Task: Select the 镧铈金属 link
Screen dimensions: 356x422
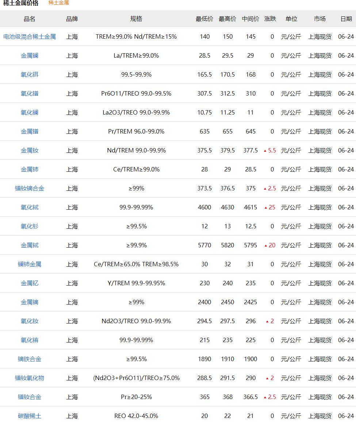Action: [x=30, y=264]
